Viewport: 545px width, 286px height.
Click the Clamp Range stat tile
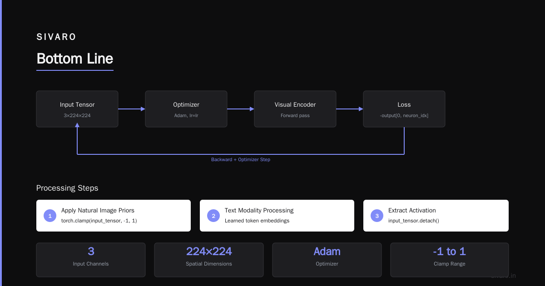450,260
